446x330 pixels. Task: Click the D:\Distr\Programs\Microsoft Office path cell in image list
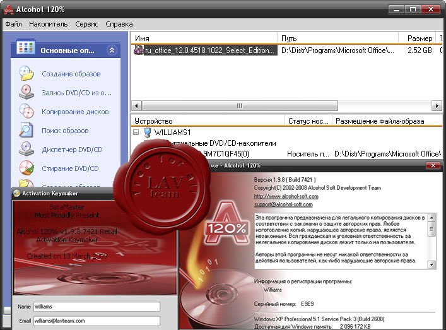pyautogui.click(x=337, y=50)
